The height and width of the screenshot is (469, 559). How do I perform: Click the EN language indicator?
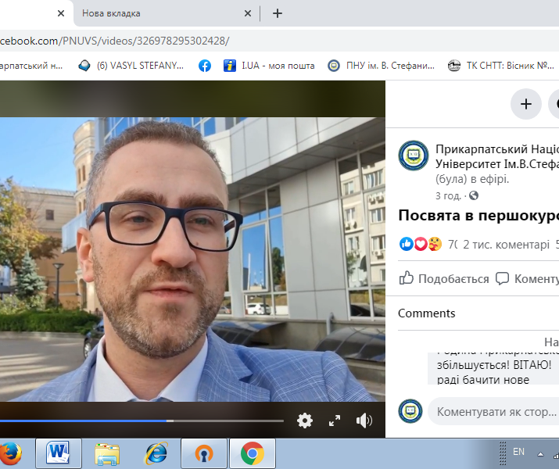click(x=518, y=452)
